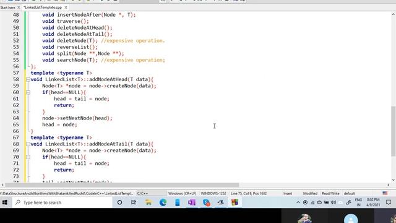Open the Windows Start menu

pos(5,203)
